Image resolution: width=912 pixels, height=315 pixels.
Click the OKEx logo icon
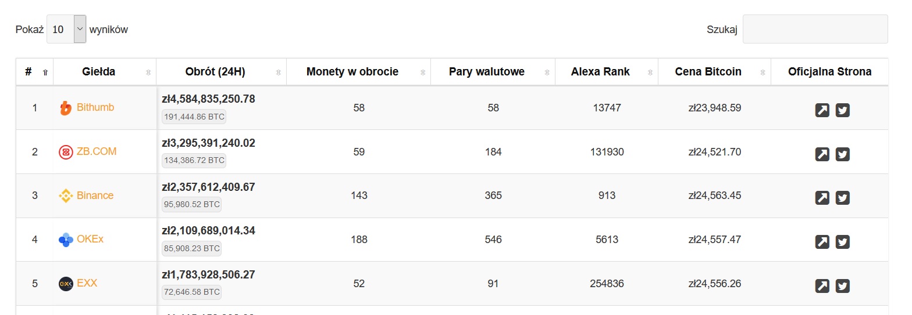click(66, 240)
